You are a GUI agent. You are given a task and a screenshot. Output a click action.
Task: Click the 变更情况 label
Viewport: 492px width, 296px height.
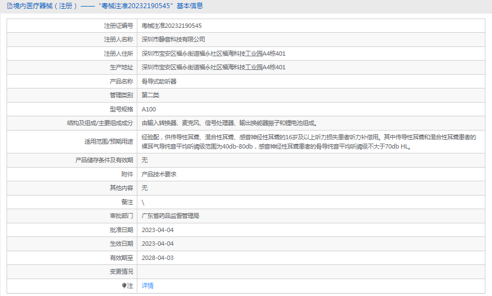121,271
